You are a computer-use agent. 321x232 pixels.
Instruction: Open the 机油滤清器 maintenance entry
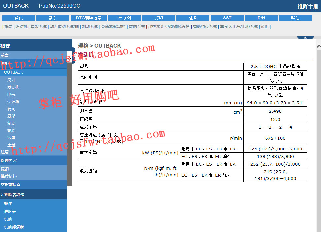[14, 227]
